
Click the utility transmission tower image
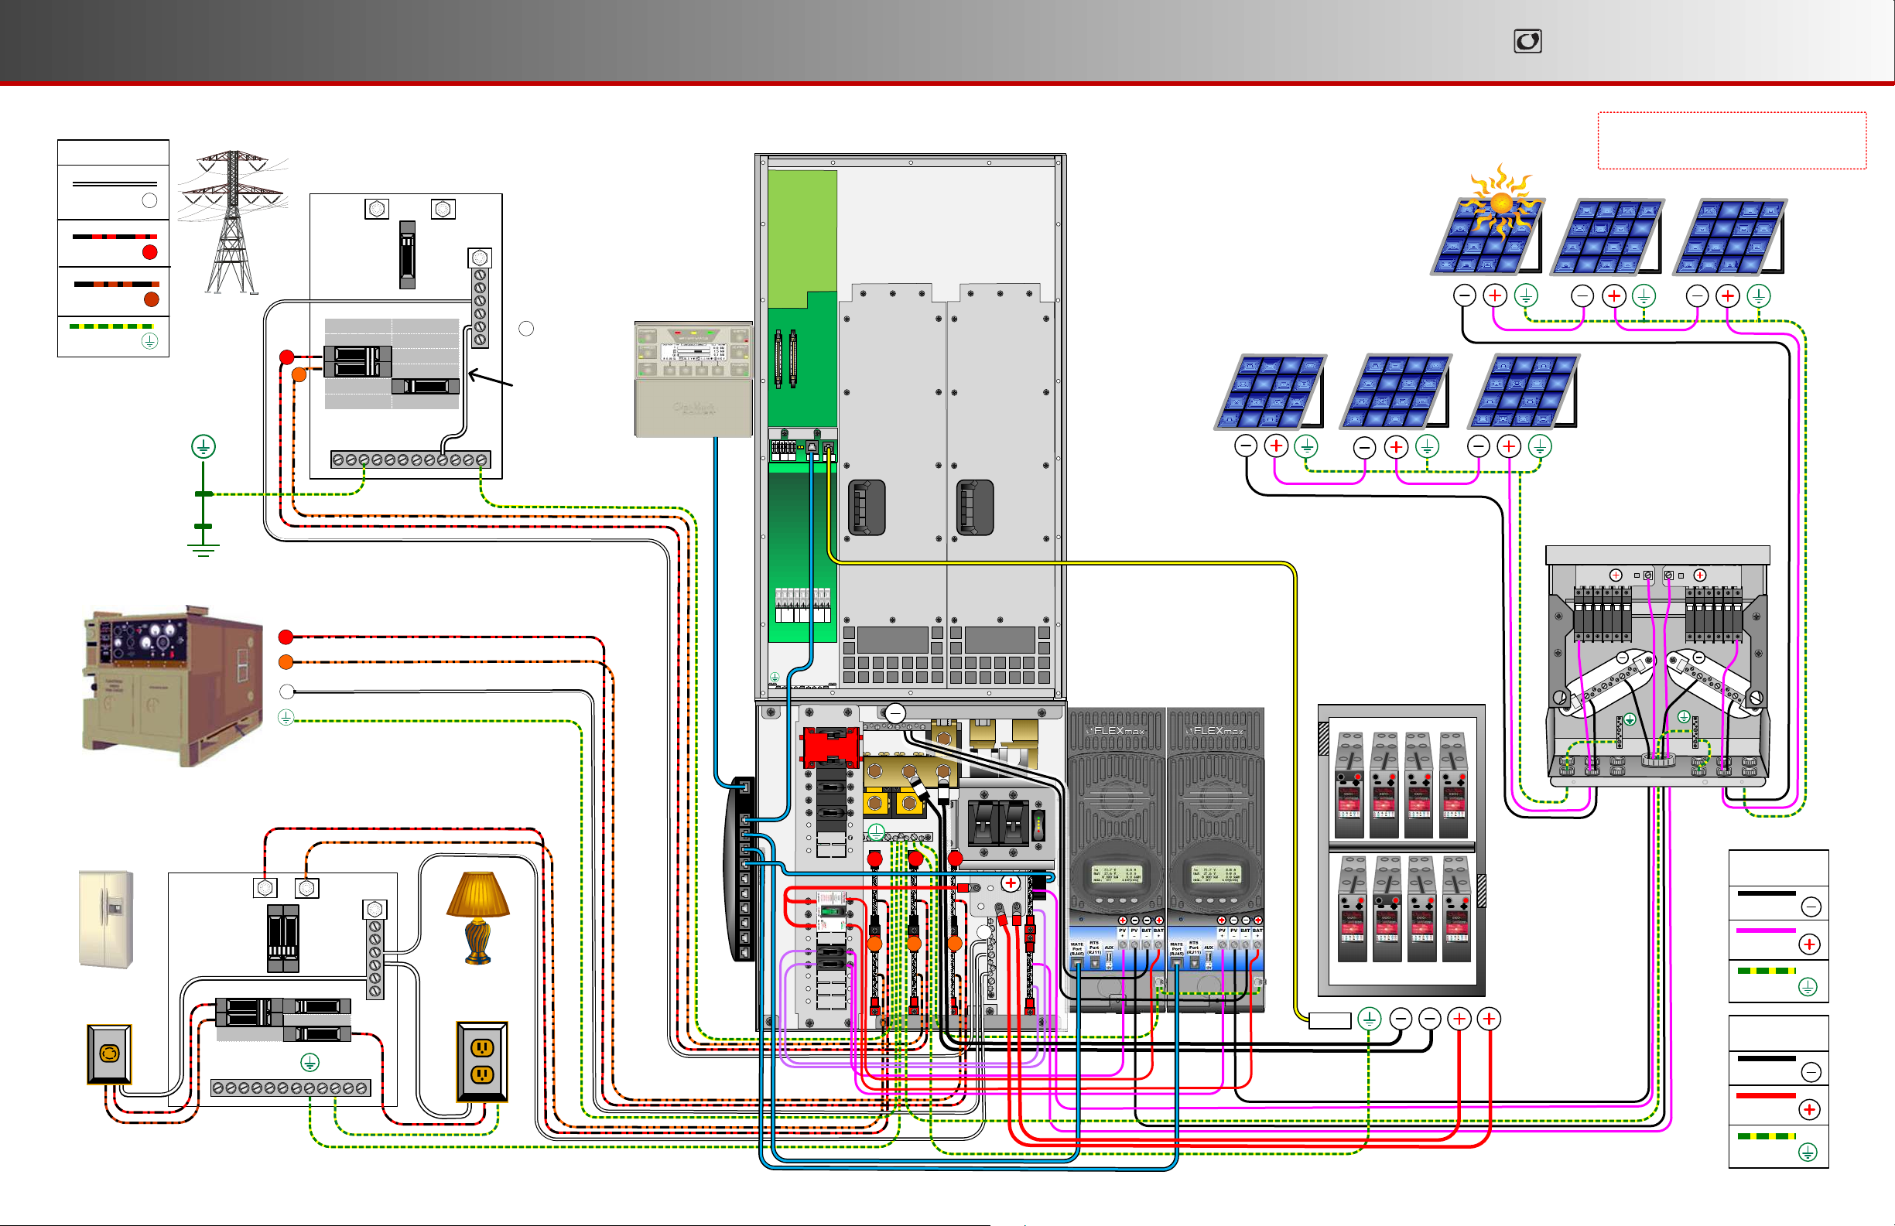(231, 222)
